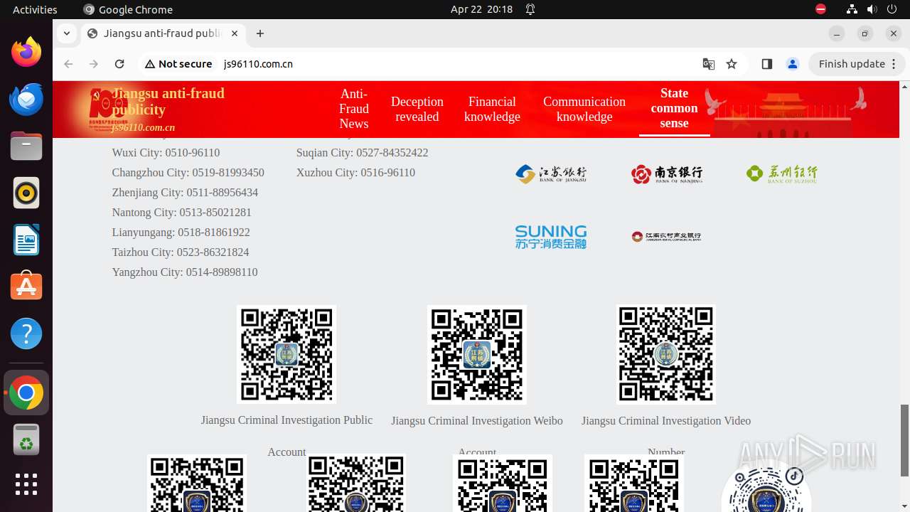Click the notification bell in top bar

click(530, 9)
